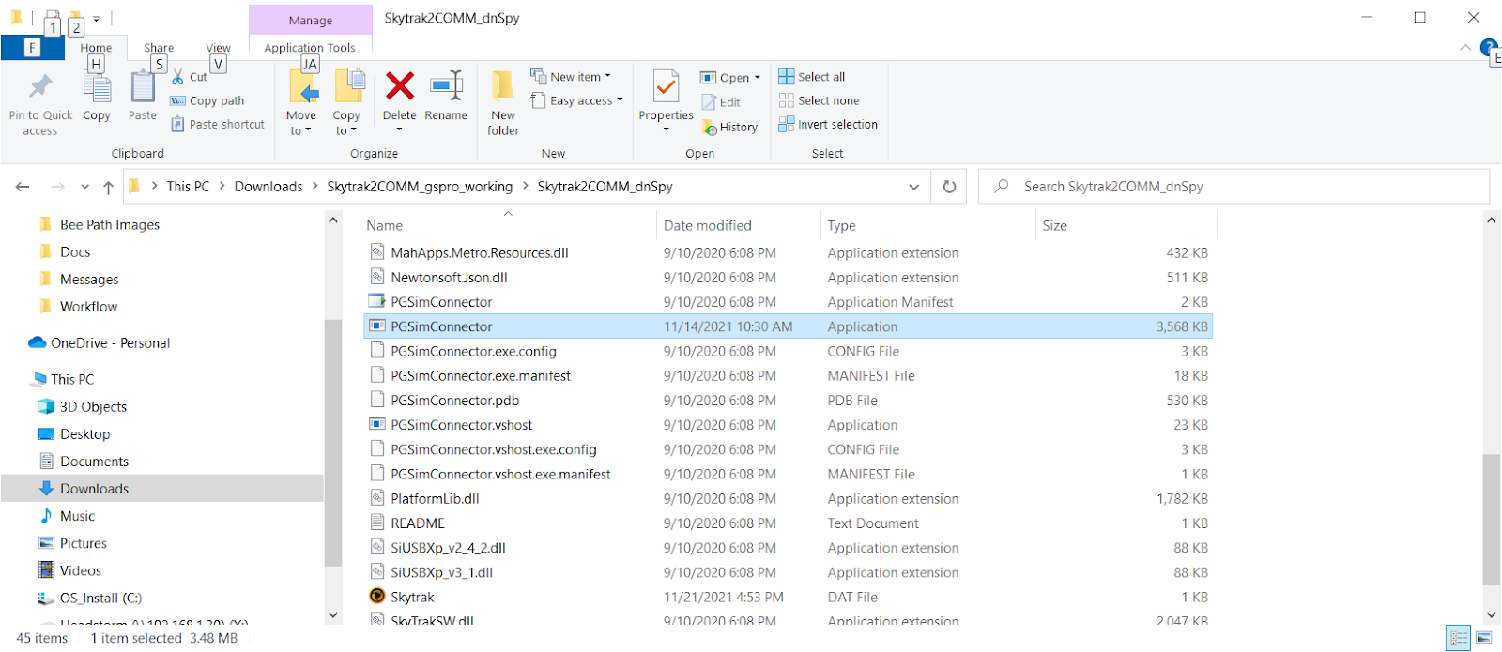The width and height of the screenshot is (1502, 652).
Task: Click the Rename icon
Action: [446, 86]
